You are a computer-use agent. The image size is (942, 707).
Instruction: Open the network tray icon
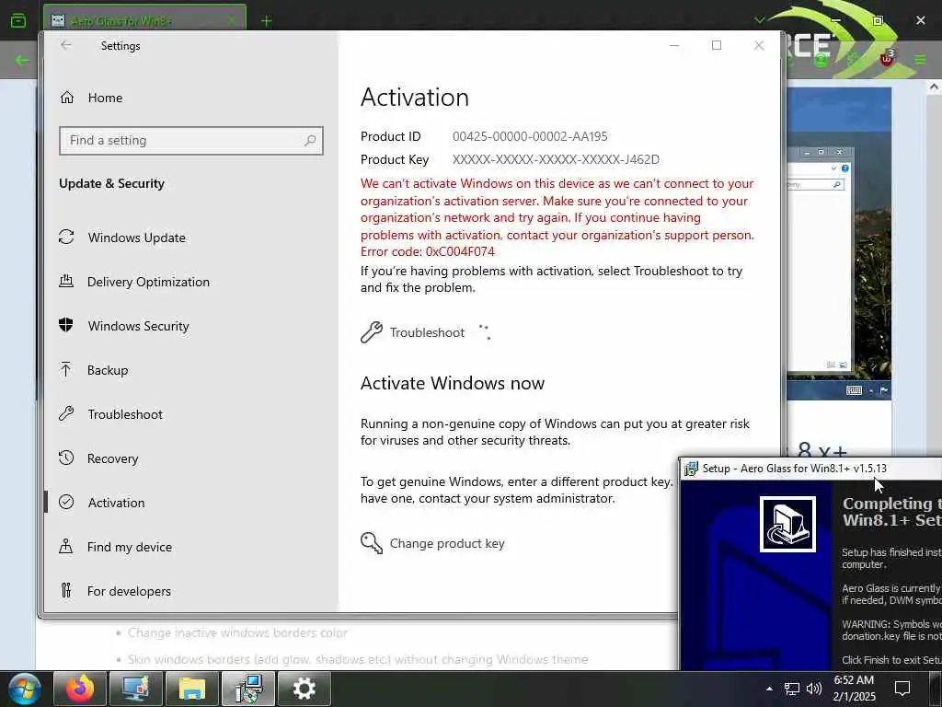click(792, 689)
